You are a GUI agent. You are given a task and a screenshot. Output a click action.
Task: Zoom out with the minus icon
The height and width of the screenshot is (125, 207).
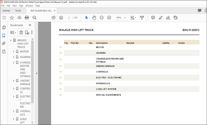101,18
